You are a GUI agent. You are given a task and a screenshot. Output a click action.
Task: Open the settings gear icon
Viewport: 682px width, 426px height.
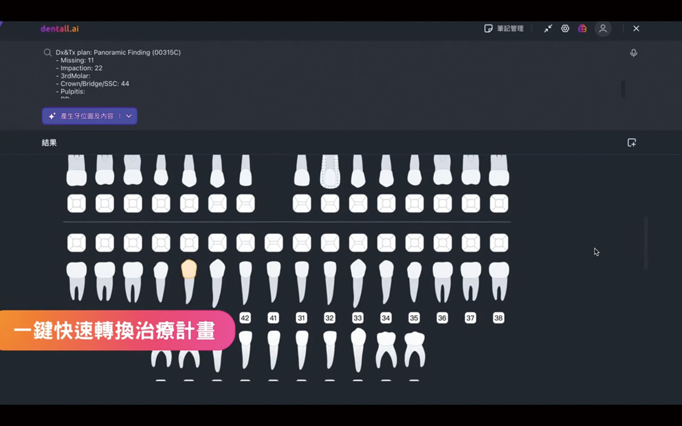565,29
